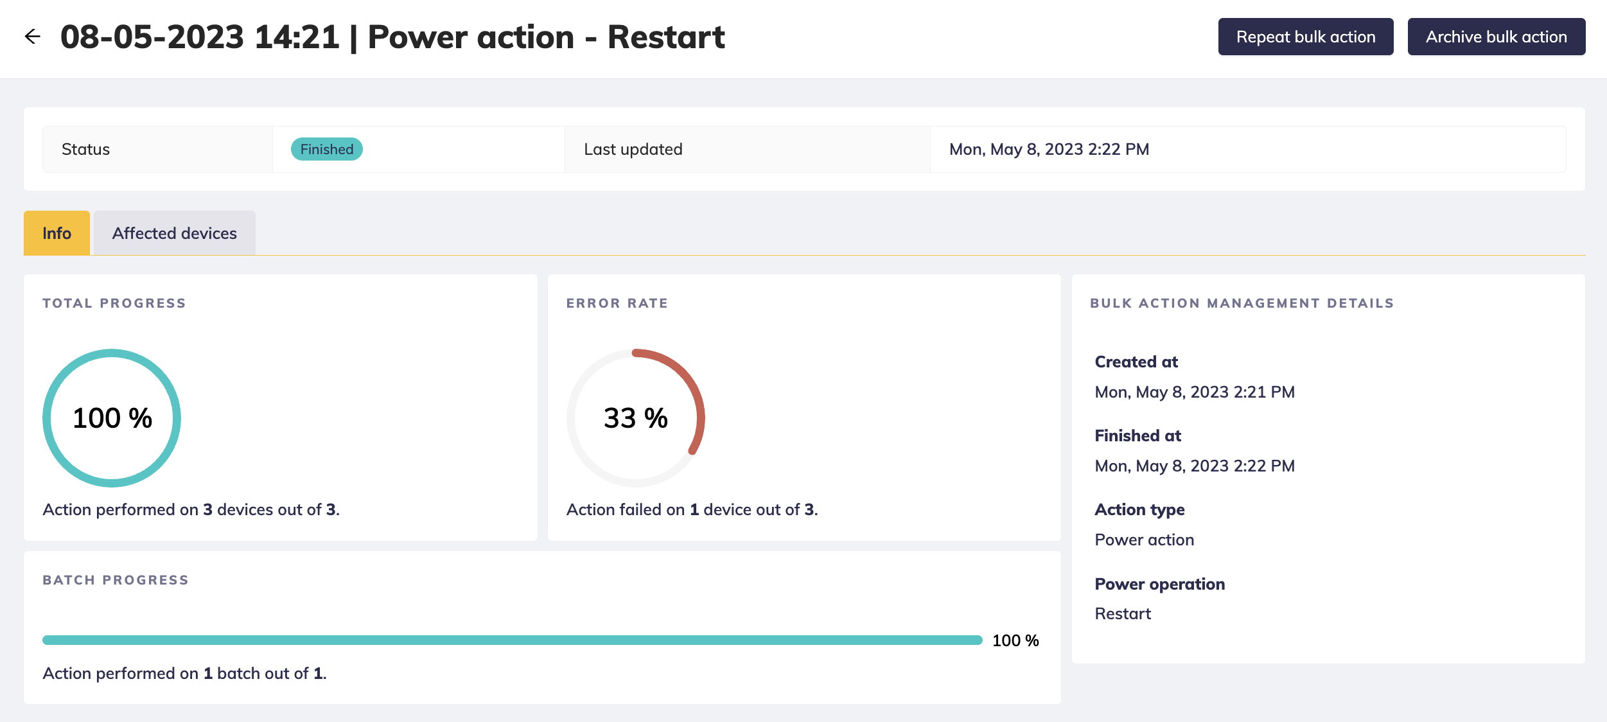Click 'Action failed on 1 device' text

coord(692,509)
